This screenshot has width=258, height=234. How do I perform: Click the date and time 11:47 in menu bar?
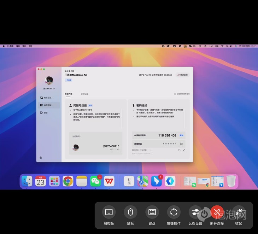(x=247, y=46)
